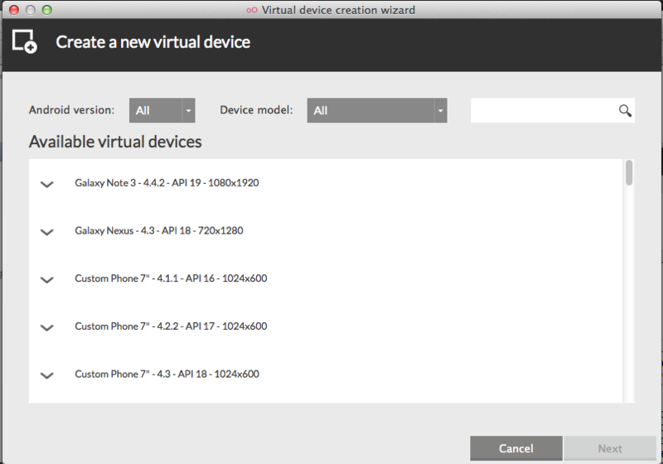Select Custom Phone 7" - 4.1.1 - API 16
The width and height of the screenshot is (663, 464).
pos(171,278)
